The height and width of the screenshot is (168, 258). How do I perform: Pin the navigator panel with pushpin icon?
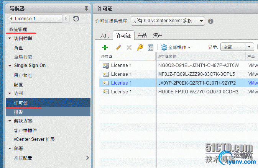click(86, 8)
